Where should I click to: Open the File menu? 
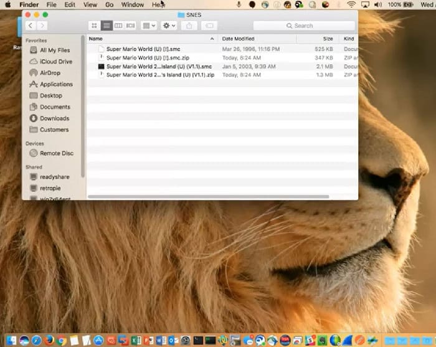[x=52, y=4]
